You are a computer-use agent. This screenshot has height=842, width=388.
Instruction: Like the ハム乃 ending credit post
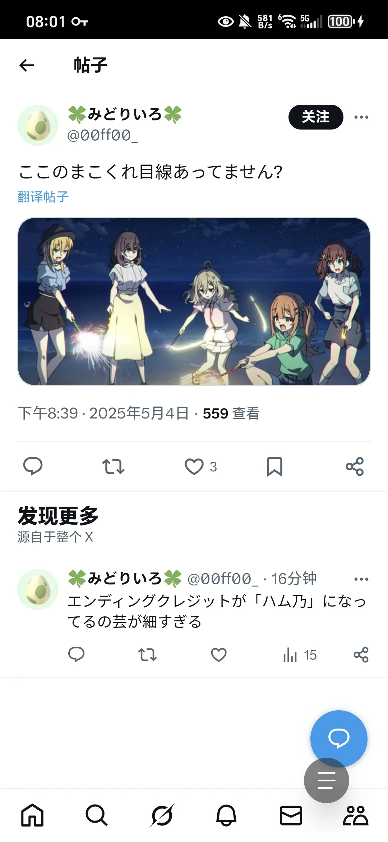pos(218,655)
